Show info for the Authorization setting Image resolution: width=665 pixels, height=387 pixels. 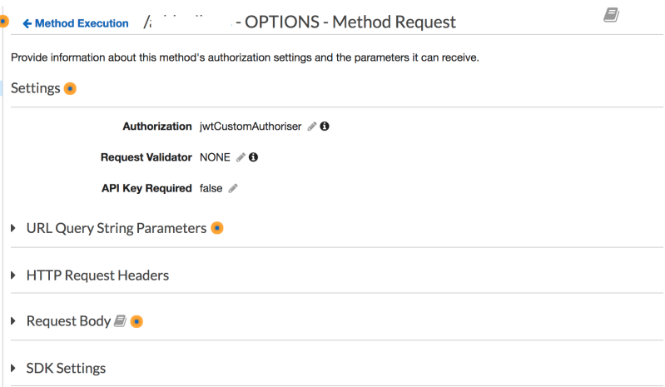pyautogui.click(x=325, y=127)
